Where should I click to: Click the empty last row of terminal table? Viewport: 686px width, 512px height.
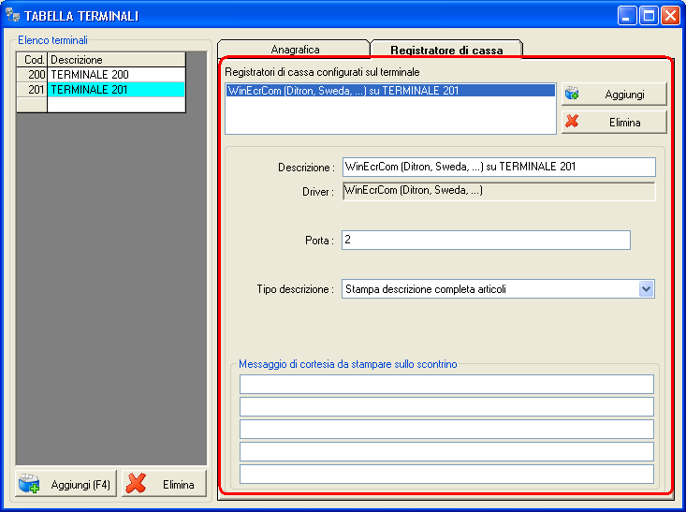tap(101, 105)
